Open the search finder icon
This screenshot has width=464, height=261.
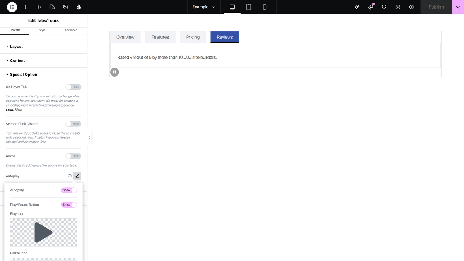click(384, 7)
